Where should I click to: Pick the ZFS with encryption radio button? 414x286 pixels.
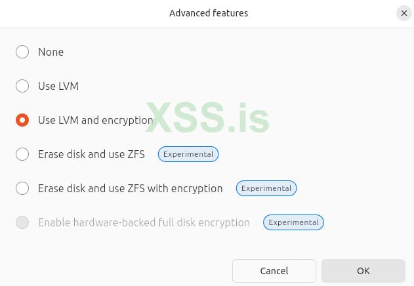[22, 188]
